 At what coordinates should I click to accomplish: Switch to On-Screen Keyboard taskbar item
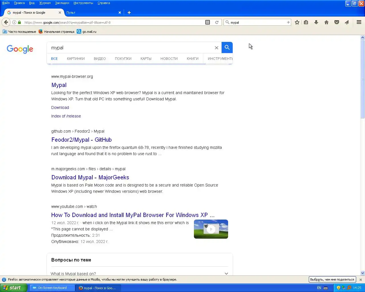coord(52,288)
